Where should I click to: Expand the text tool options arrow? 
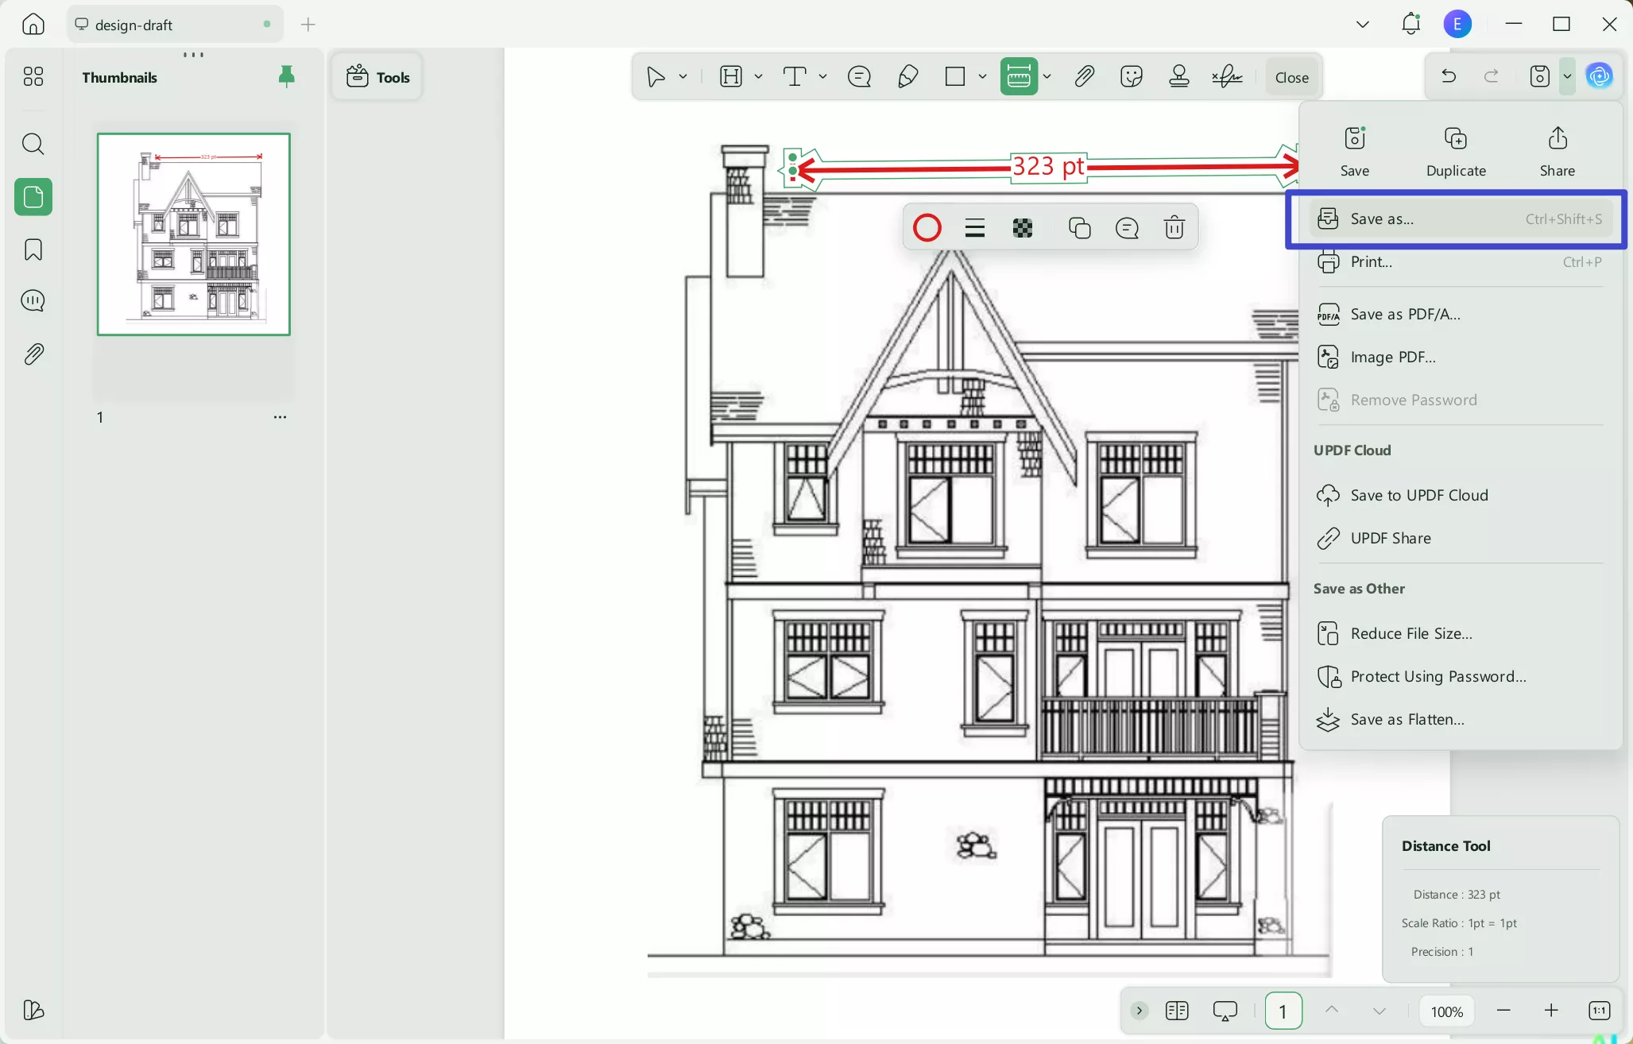[x=822, y=77]
